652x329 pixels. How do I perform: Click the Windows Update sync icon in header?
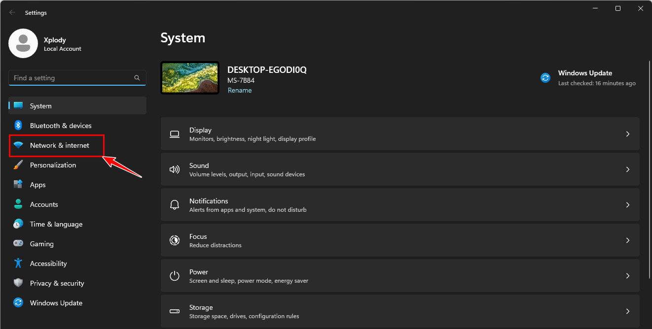pos(545,78)
